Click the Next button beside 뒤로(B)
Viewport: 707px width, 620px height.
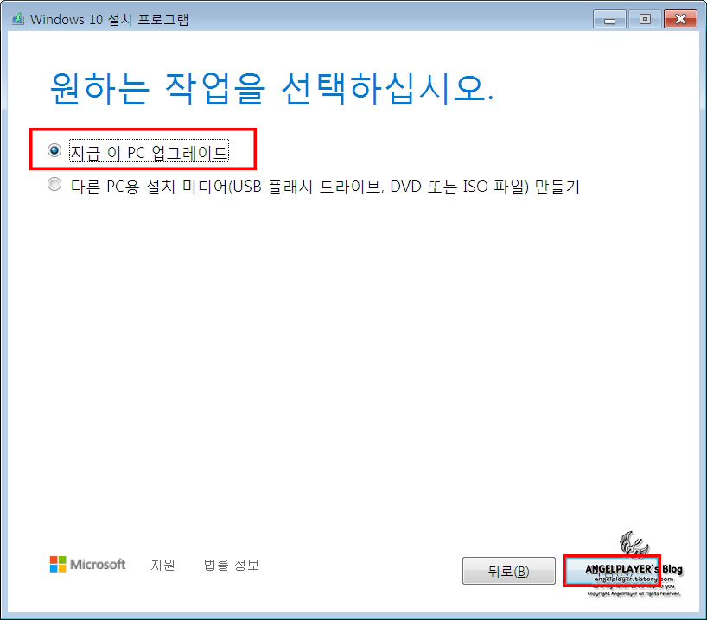coord(612,571)
